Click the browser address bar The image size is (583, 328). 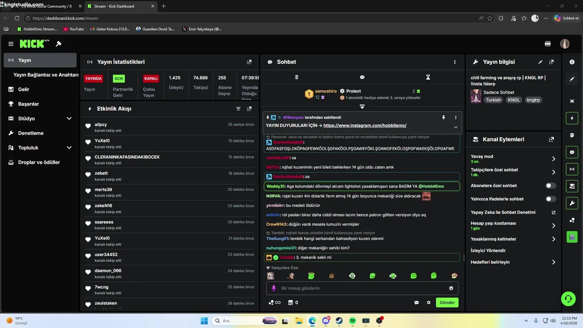pyautogui.click(x=251, y=18)
